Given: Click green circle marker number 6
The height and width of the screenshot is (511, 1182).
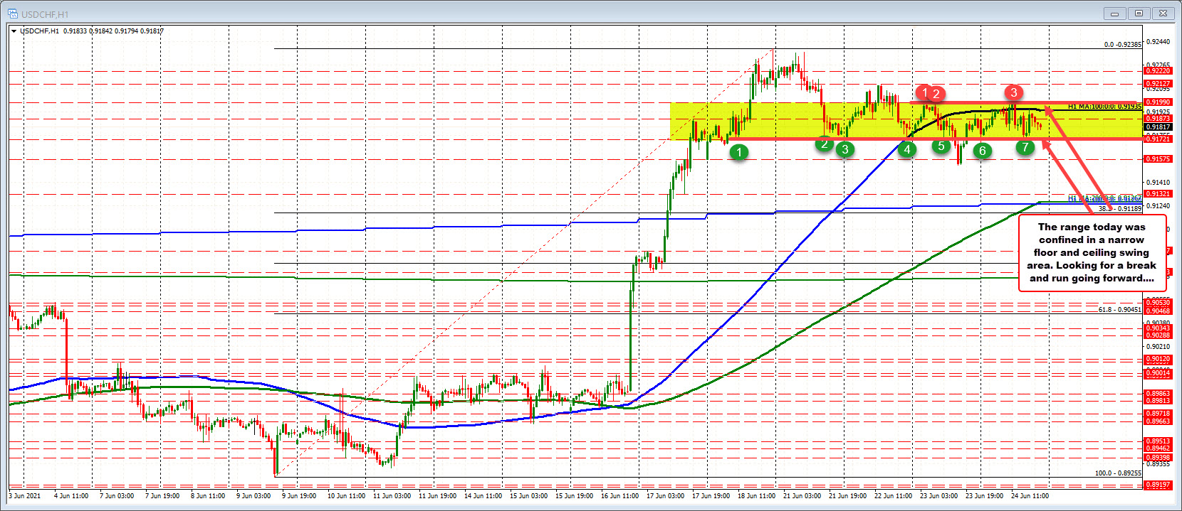Looking at the screenshot, I should tap(983, 151).
